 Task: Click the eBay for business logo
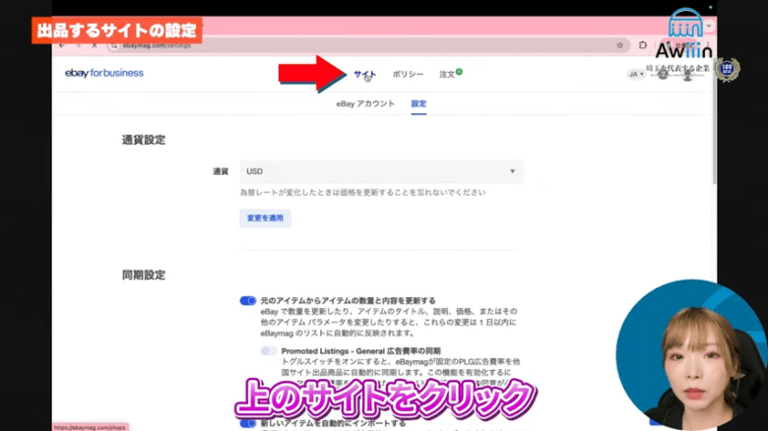pos(103,73)
